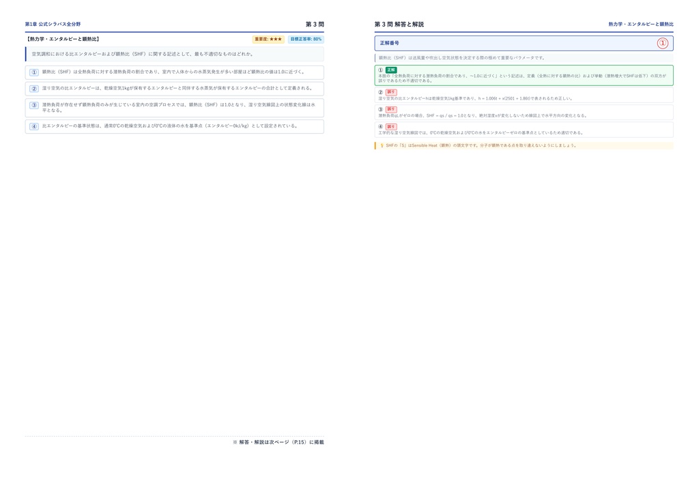Click the 第 3 問 heading on the question page
Viewport: 699px width, 494px height.
315,24
